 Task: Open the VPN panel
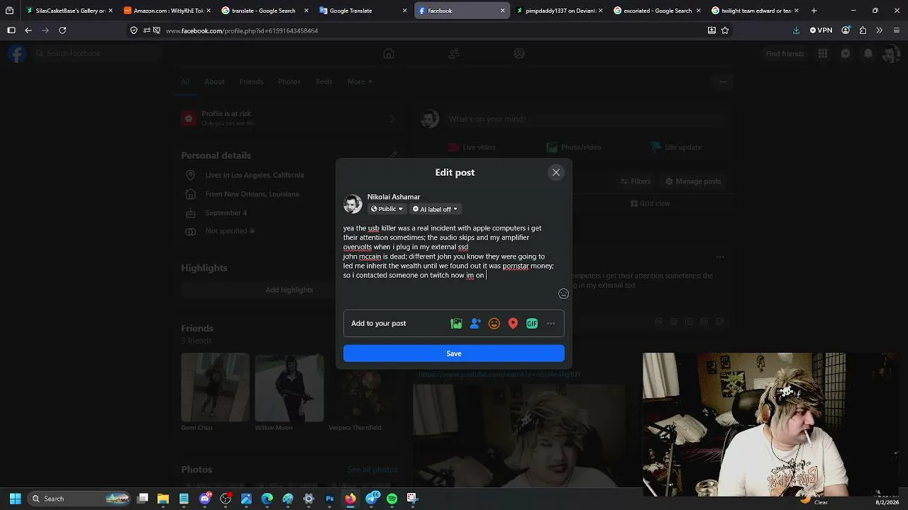point(821,30)
